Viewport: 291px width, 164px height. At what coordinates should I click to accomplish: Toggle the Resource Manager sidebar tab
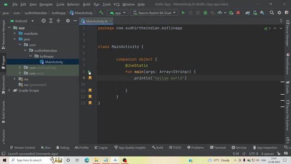coord(3,35)
